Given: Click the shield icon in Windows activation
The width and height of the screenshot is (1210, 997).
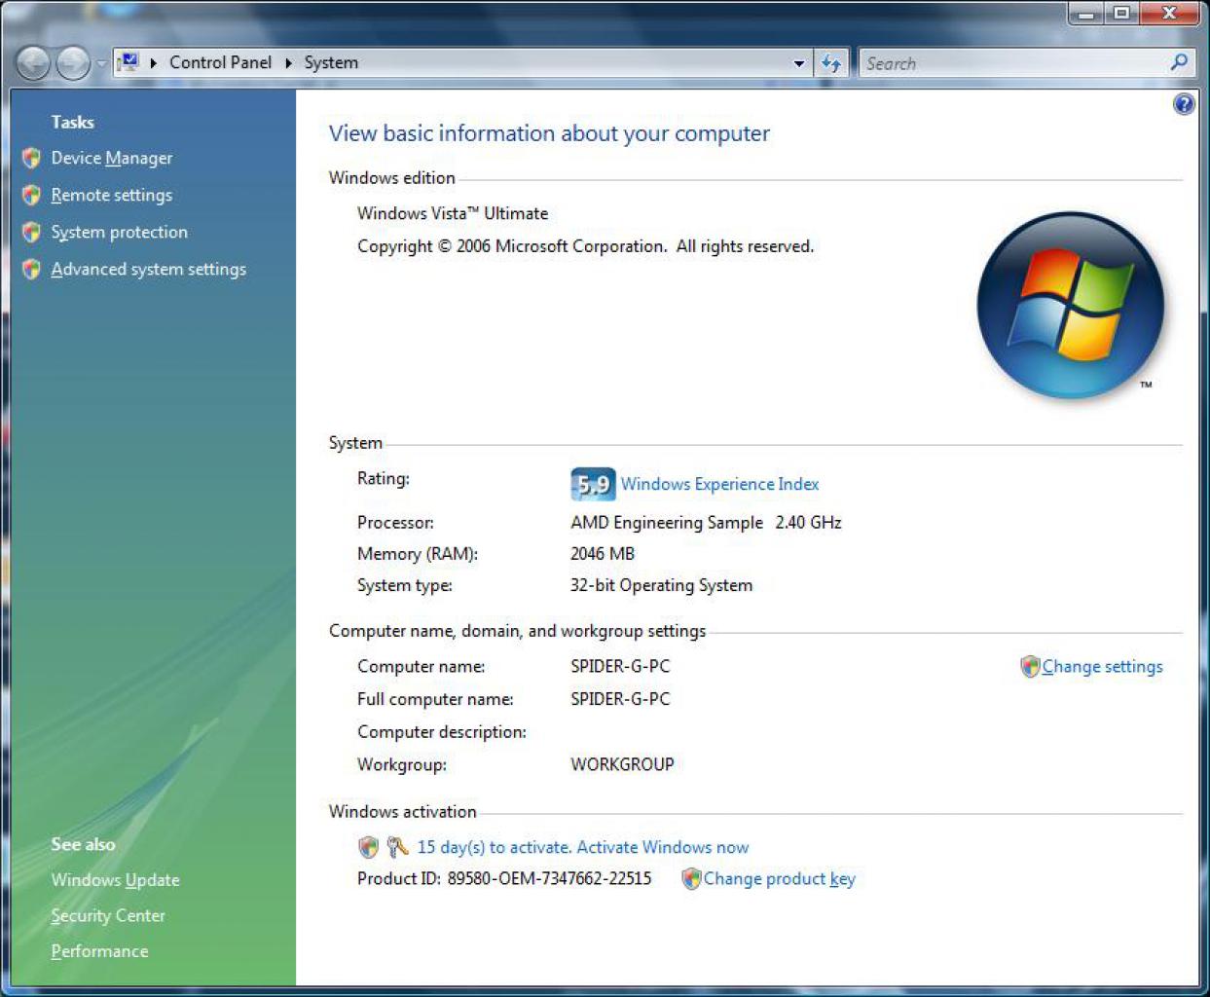Looking at the screenshot, I should (368, 847).
